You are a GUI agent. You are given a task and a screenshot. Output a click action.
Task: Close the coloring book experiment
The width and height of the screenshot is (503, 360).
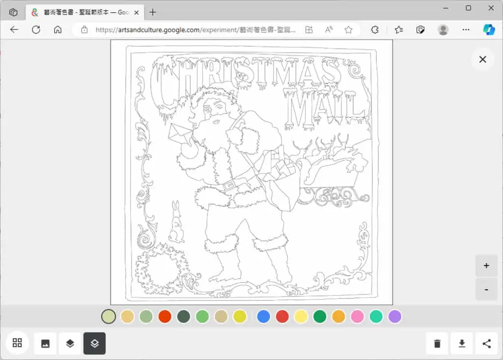(482, 60)
